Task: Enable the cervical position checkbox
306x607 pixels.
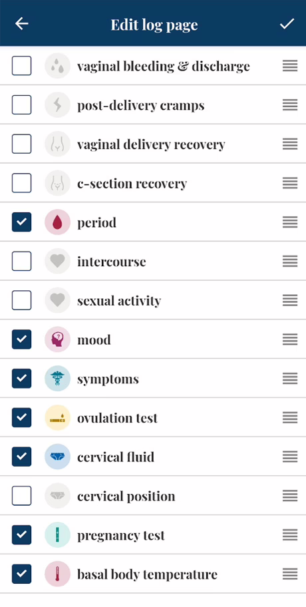Action: [22, 495]
